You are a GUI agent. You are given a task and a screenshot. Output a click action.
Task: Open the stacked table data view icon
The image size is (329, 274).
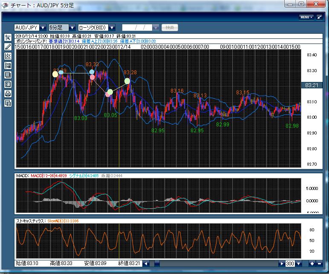[8, 75]
